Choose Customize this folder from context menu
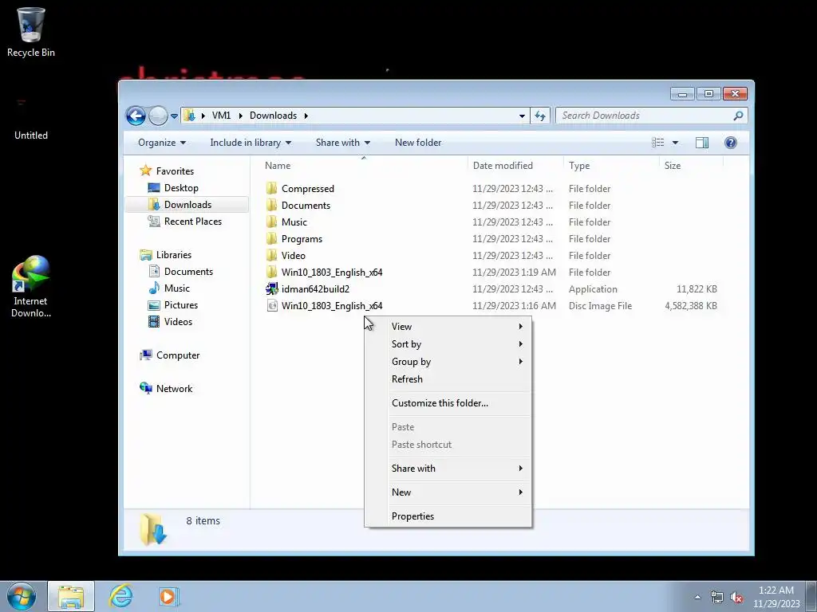Screen dimensions: 817x612 (448, 403)
